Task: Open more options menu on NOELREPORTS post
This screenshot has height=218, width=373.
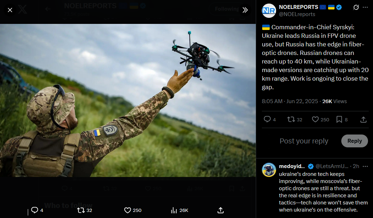Action: click(x=366, y=7)
